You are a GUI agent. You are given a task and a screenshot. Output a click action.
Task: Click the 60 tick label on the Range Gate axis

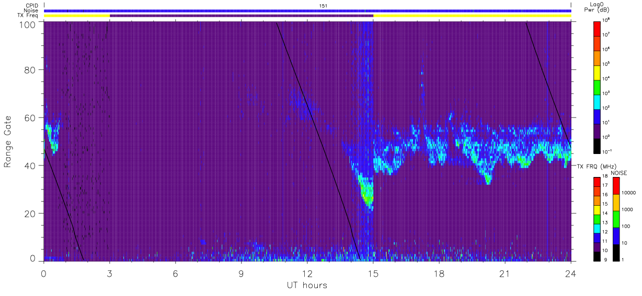click(x=29, y=117)
